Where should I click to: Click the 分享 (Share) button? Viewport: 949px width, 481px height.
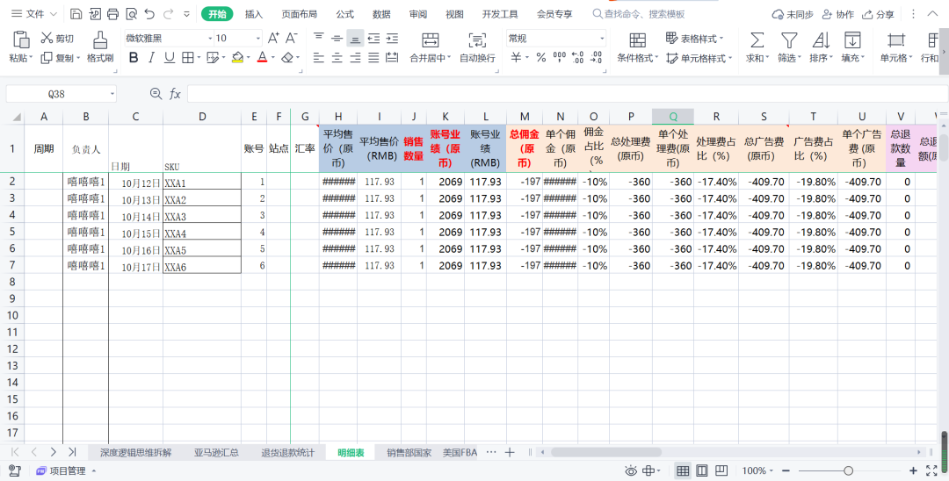point(879,14)
